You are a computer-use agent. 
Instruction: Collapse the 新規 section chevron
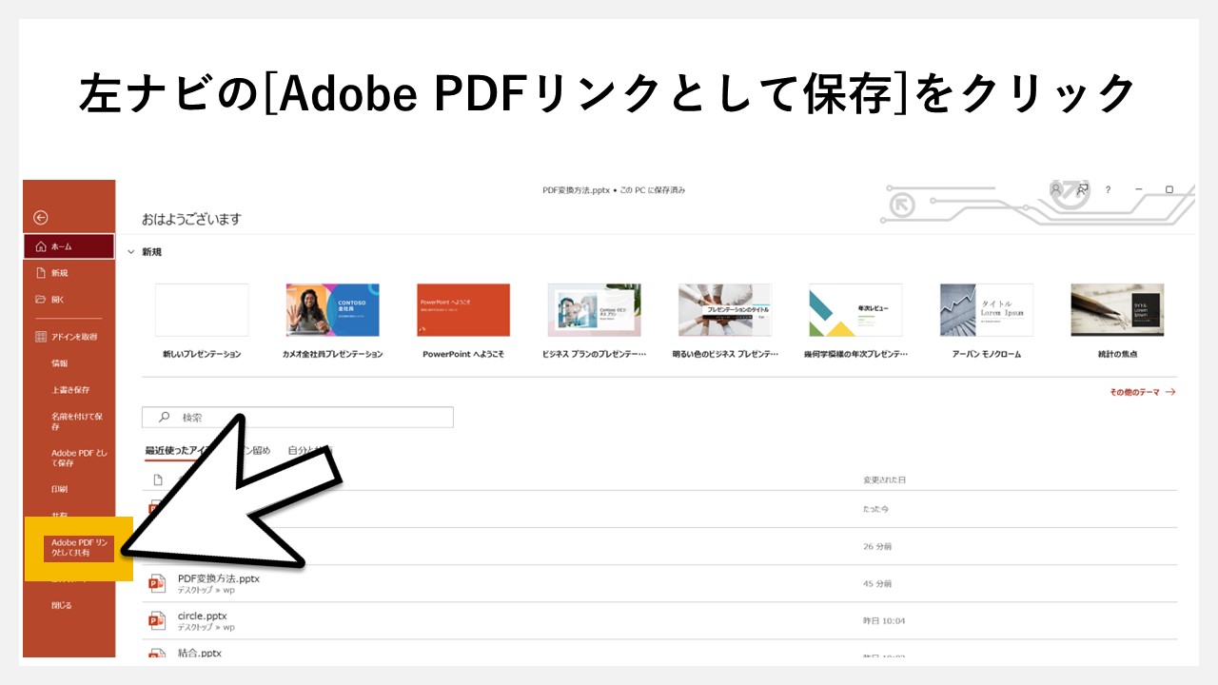[x=131, y=251]
